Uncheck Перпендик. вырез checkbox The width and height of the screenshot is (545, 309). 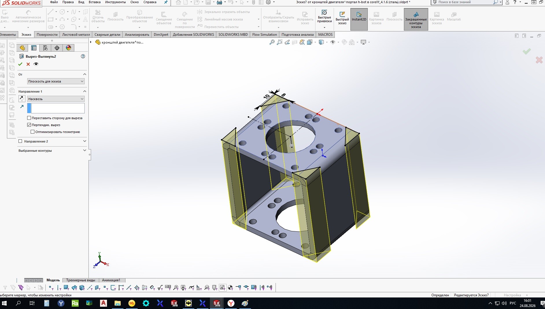29,125
